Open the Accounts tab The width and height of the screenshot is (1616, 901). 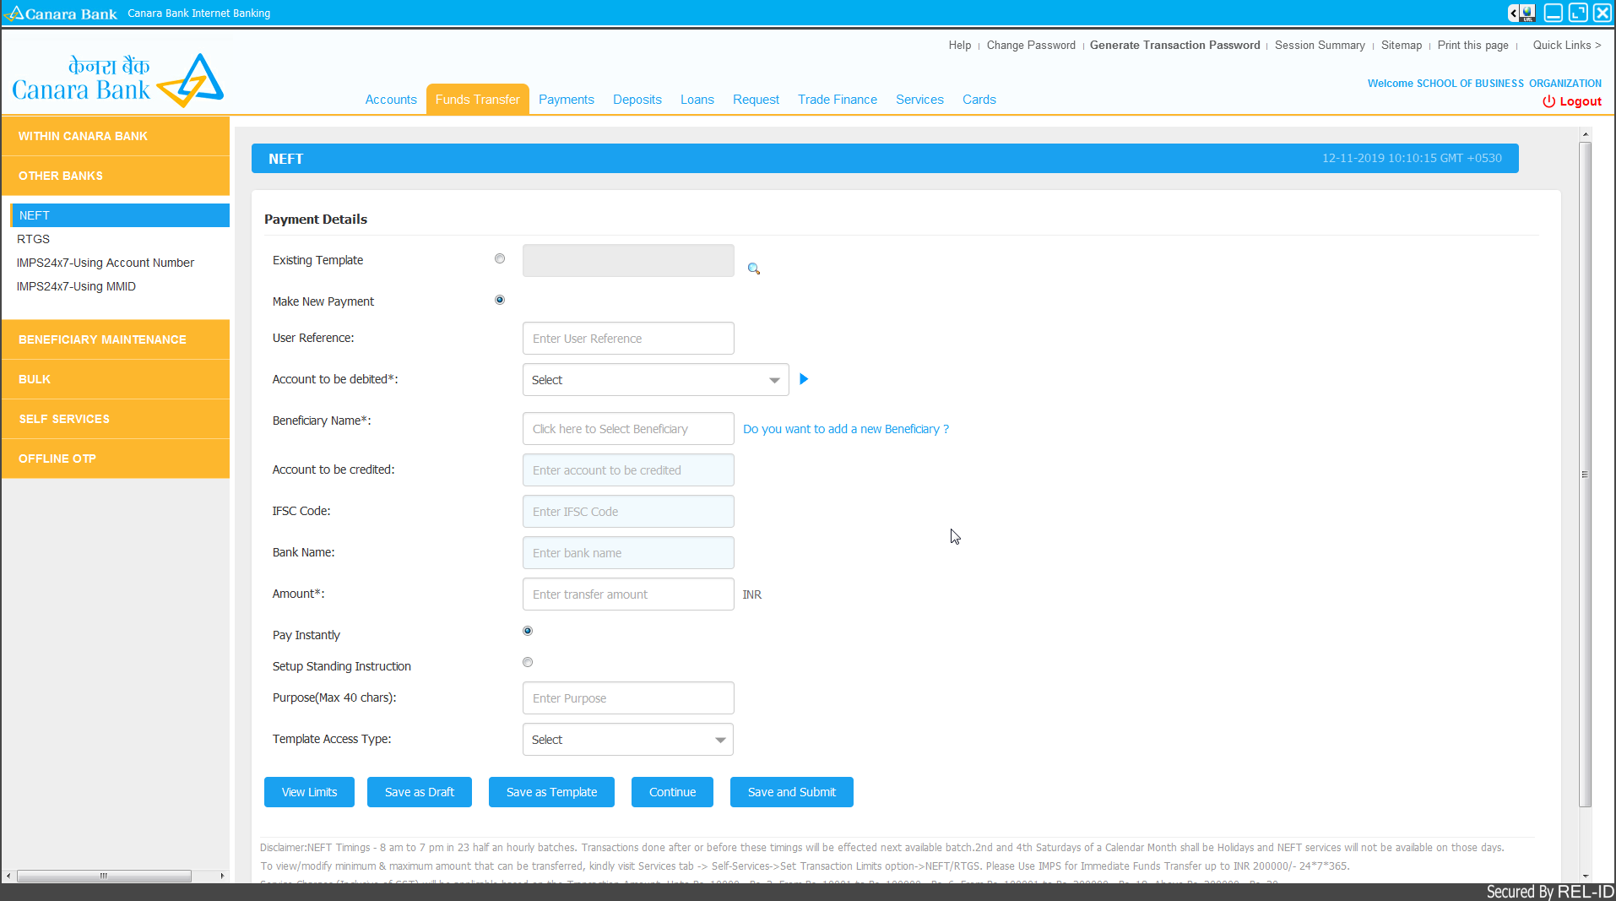click(x=391, y=100)
